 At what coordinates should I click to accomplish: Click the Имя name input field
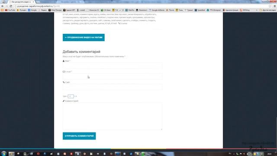(x=113, y=66)
